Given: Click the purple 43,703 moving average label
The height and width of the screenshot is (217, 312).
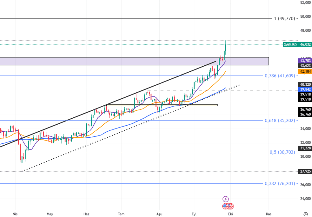Looking at the screenshot, I should point(305,61).
